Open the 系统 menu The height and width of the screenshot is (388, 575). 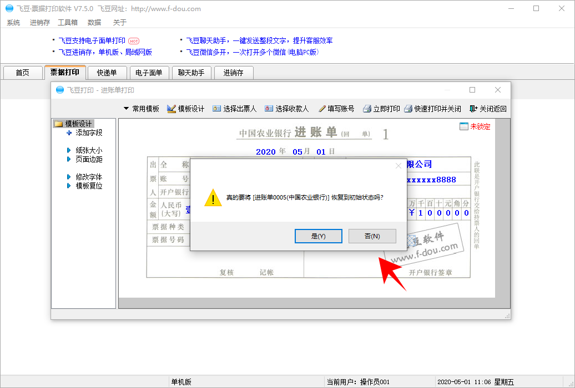click(x=13, y=22)
